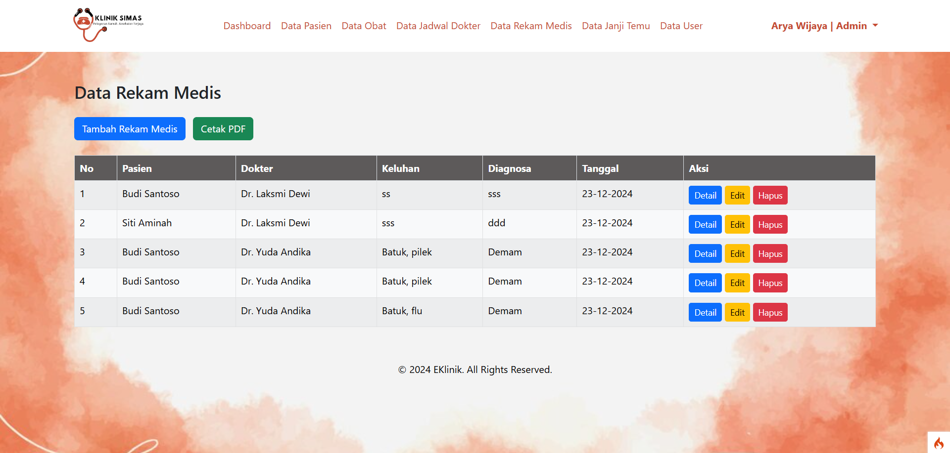Click the Cetak PDF button
This screenshot has width=950, height=453.
click(223, 128)
